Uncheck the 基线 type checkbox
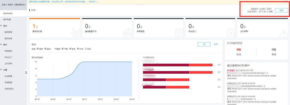This screenshot has width=290, height=105. (x=45, y=49)
